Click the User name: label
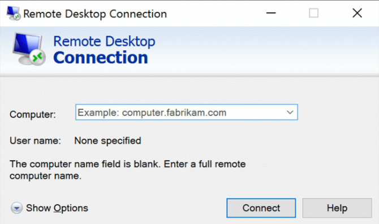The height and width of the screenshot is (224, 379). (x=35, y=141)
